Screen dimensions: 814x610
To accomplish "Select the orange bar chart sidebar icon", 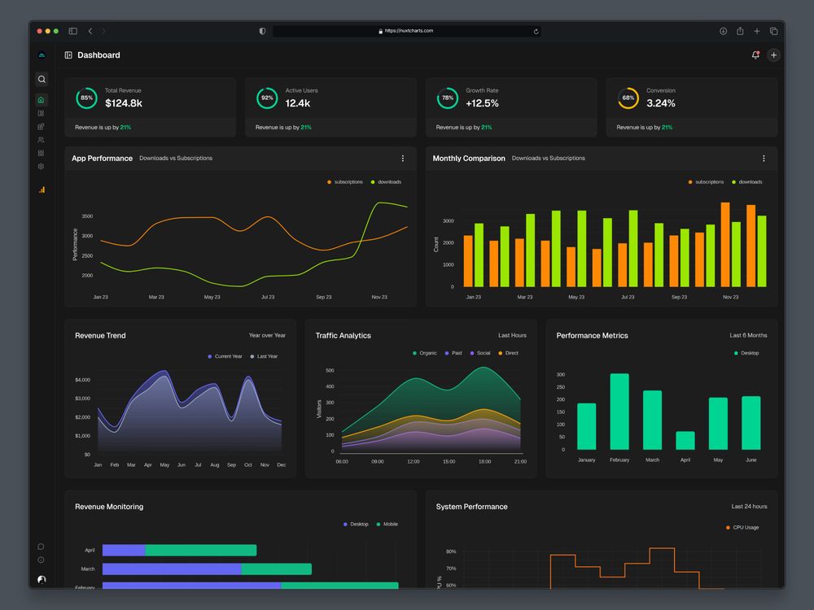I will (42, 190).
